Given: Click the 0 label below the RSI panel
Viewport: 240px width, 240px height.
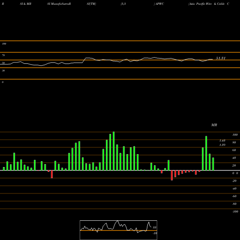Looking at the screenshot, I should [x=2, y=82].
